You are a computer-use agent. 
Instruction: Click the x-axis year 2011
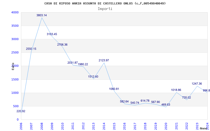point(73,126)
